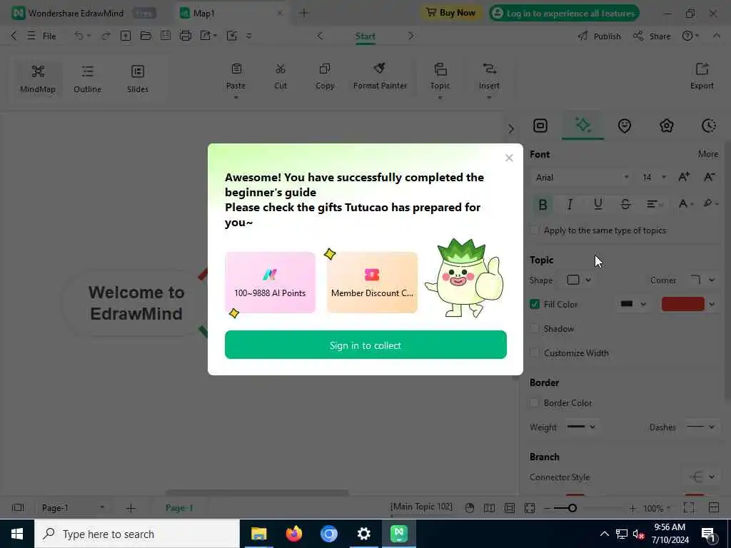The width and height of the screenshot is (731, 548).
Task: Go to next ribbon tab arrow
Action: coord(410,36)
